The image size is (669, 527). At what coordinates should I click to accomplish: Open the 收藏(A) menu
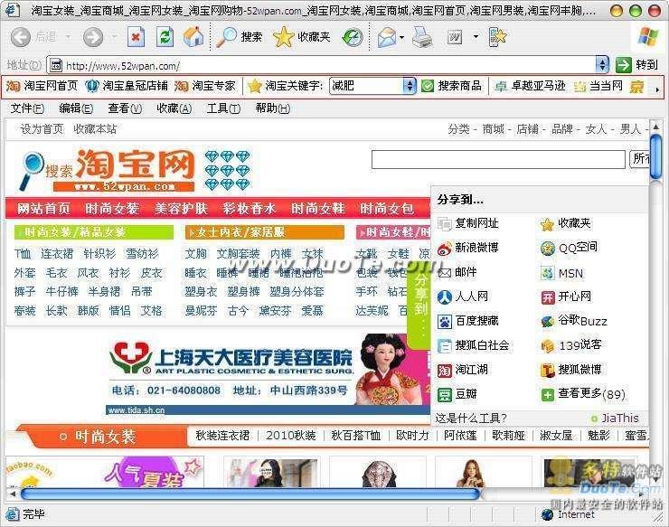pos(174,108)
